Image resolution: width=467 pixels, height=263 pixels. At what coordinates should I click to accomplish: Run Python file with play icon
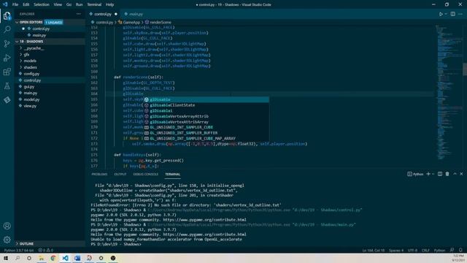pyautogui.click(x=441, y=14)
